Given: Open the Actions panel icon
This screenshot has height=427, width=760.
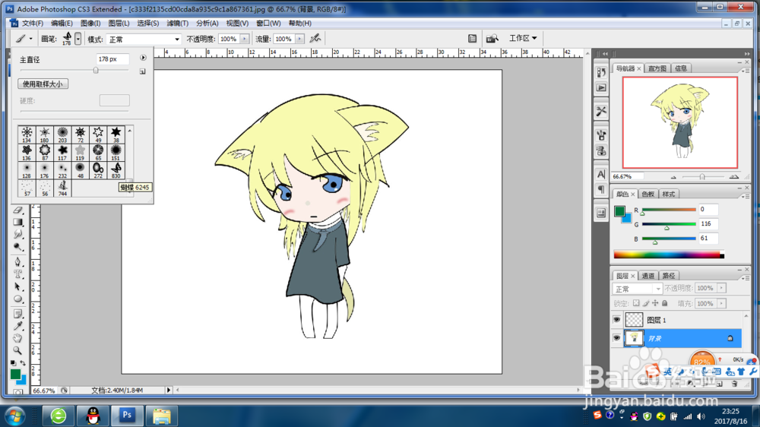Looking at the screenshot, I should click(601, 87).
